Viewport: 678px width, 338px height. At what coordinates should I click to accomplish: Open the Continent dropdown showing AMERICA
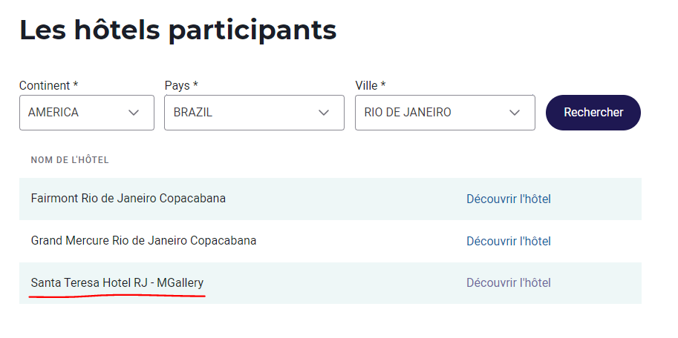86,113
